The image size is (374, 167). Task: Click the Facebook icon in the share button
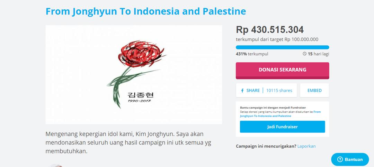(x=242, y=91)
